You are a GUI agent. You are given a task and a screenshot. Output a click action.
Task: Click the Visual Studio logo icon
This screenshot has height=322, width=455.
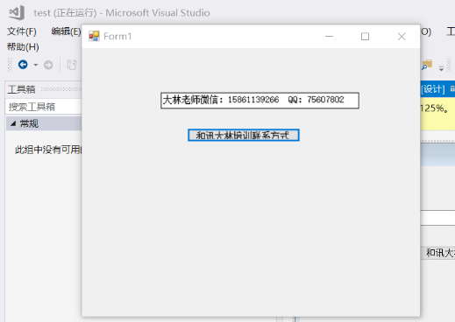click(x=17, y=13)
